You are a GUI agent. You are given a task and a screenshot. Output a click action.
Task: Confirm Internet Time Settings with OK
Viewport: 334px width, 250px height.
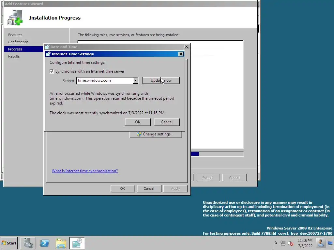(138, 122)
